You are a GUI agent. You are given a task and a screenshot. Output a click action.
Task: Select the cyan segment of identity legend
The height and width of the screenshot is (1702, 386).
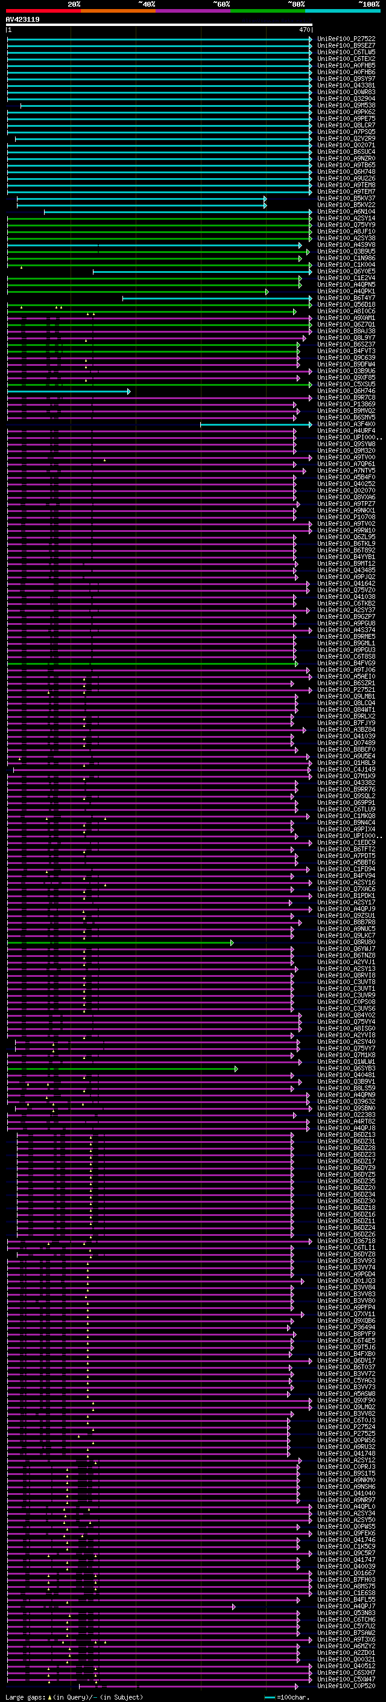point(343,11)
